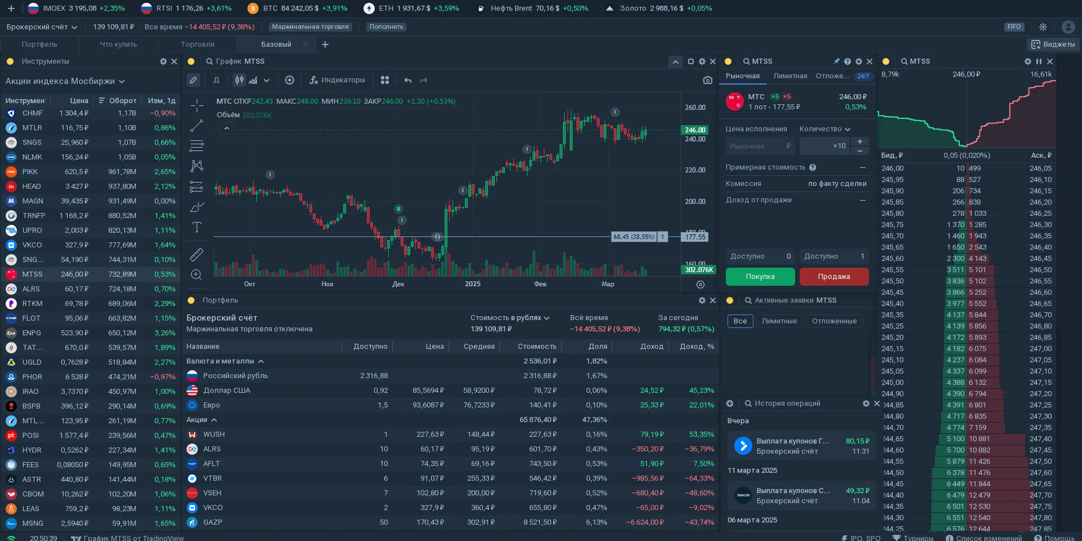Open the forecast and measurement tools

[x=197, y=187]
